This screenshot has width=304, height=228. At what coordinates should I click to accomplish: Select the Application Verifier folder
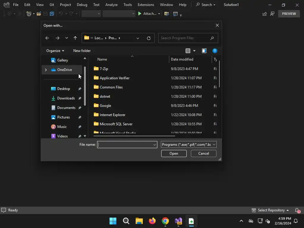115,78
